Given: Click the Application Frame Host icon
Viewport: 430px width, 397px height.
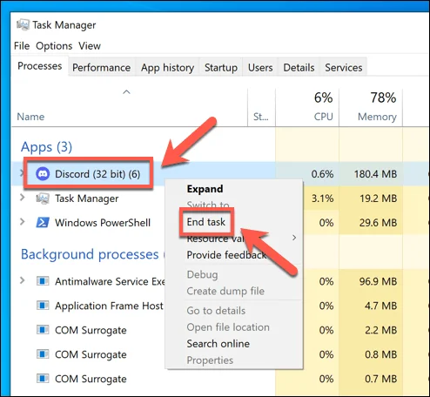Looking at the screenshot, I should click(43, 306).
